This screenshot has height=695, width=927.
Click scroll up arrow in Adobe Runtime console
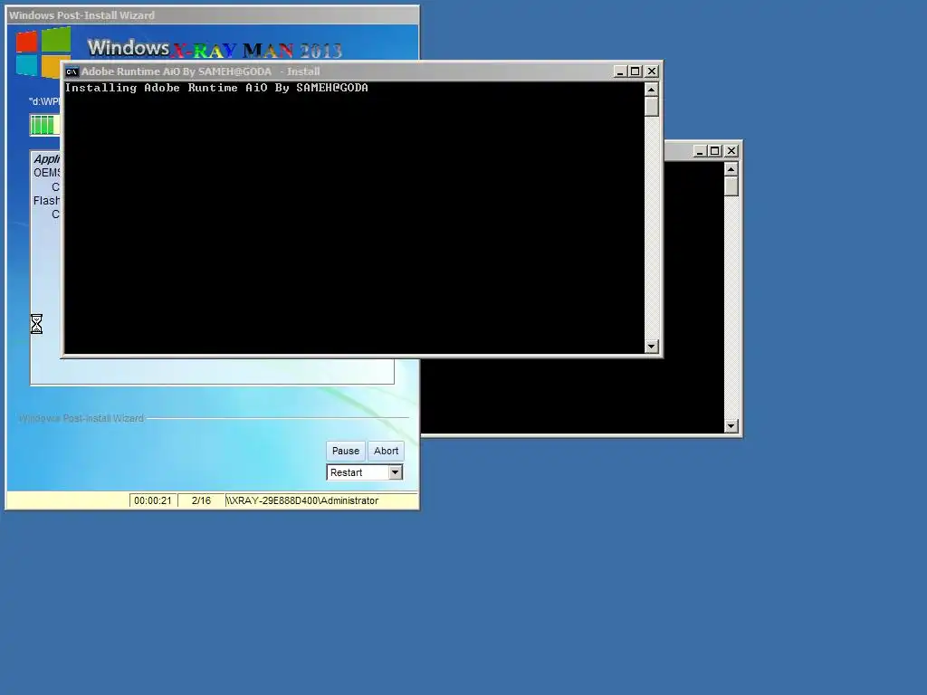[x=652, y=90]
